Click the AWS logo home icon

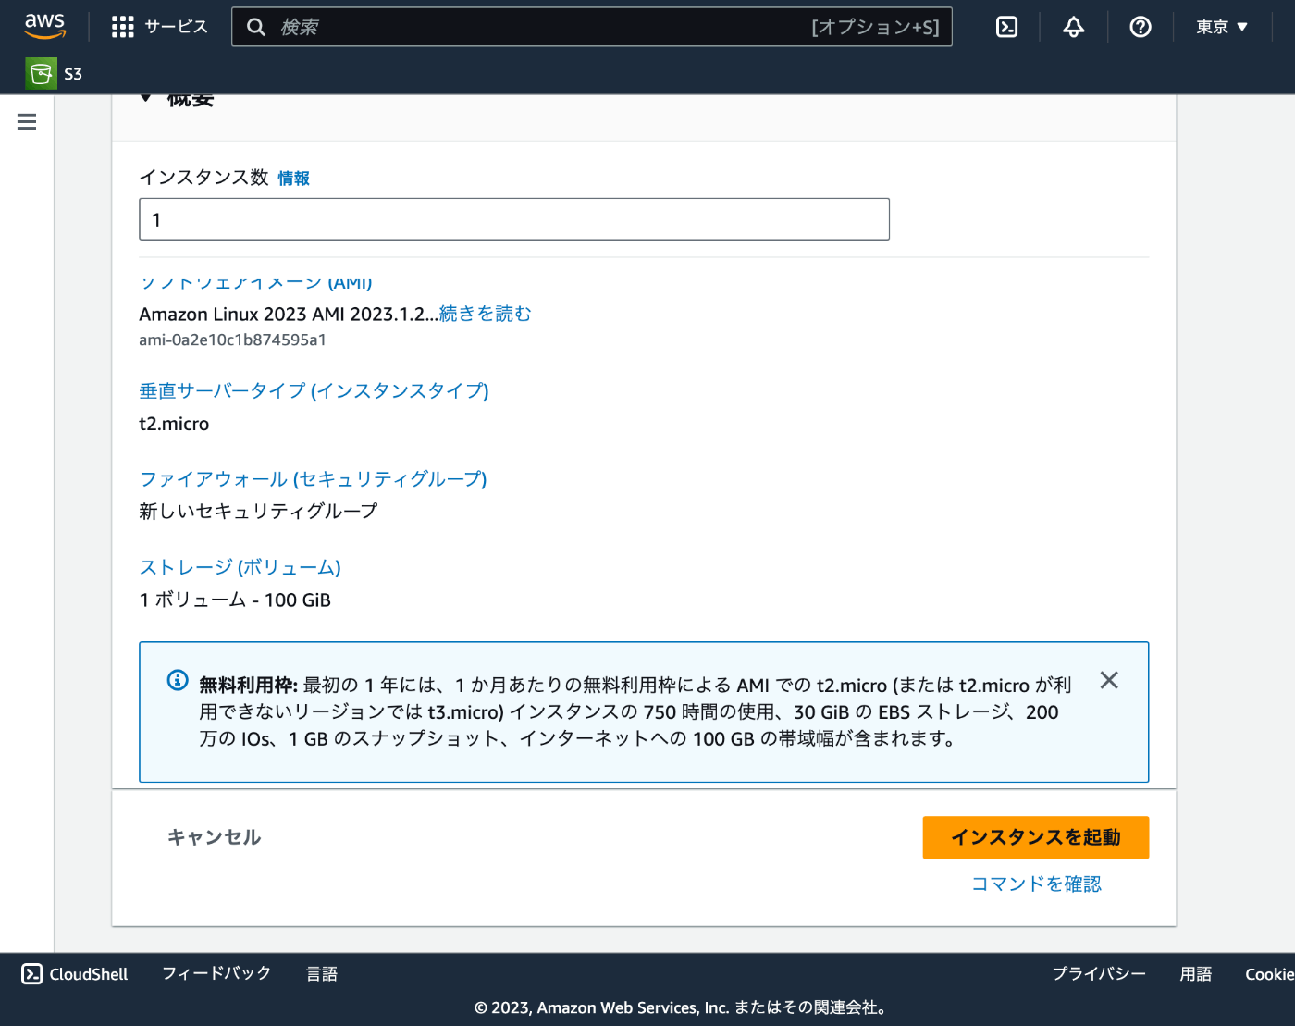tap(44, 26)
